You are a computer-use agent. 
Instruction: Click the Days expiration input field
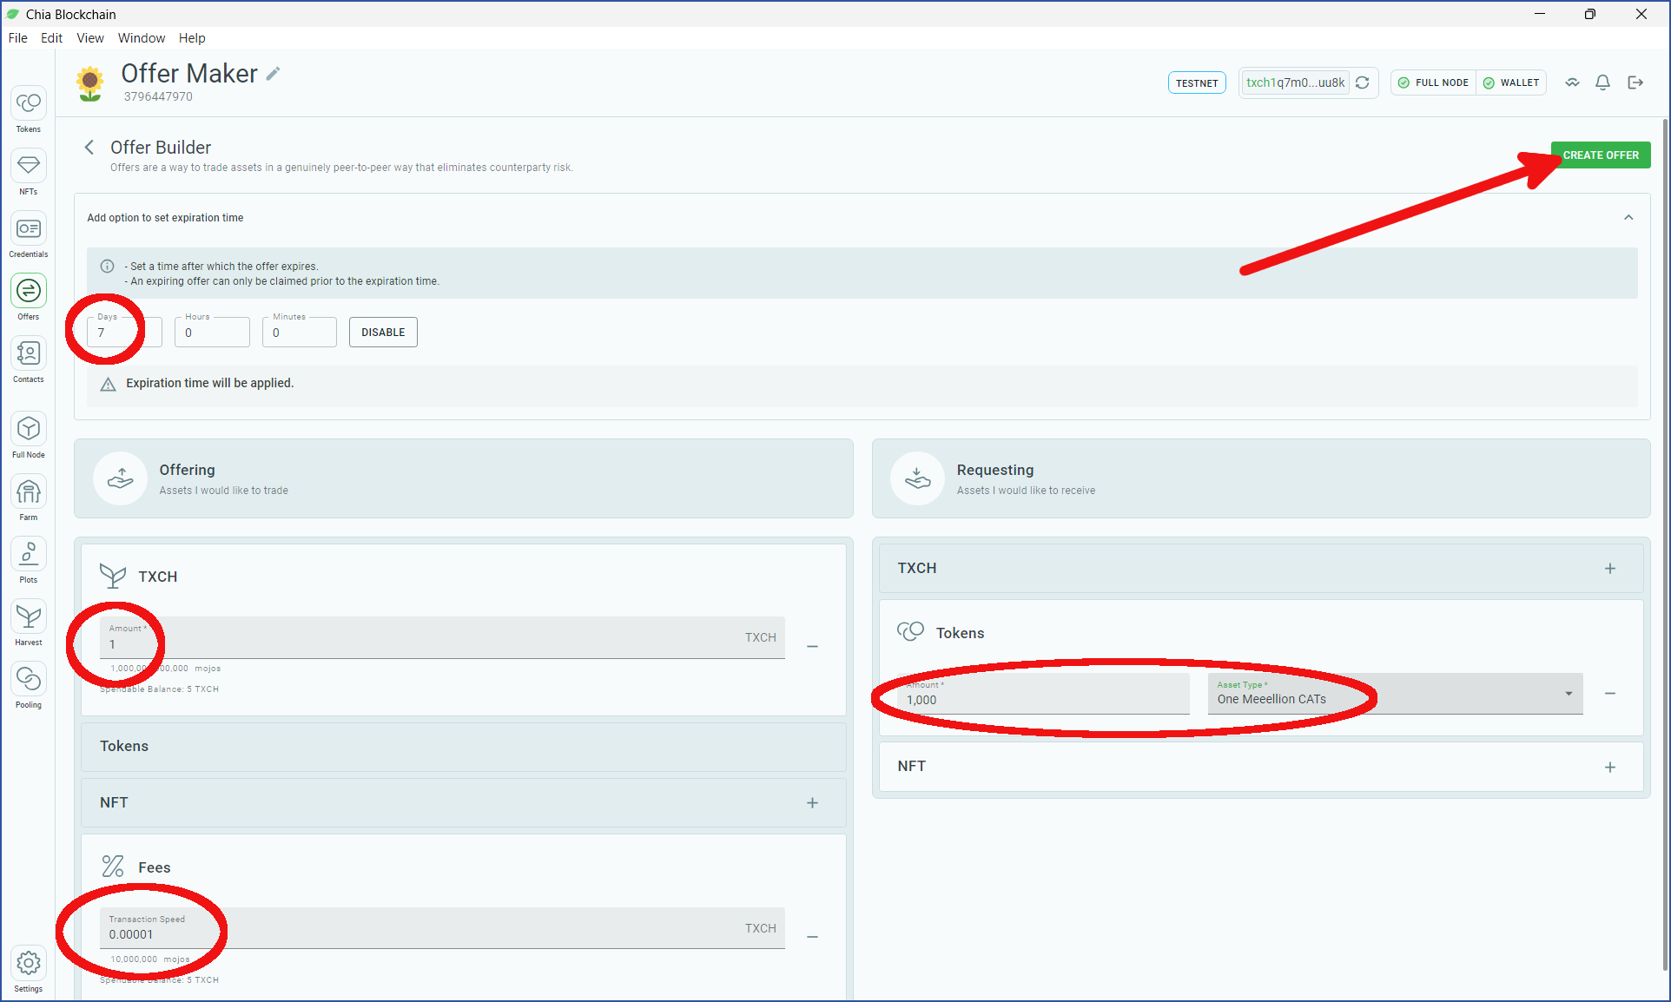click(124, 333)
